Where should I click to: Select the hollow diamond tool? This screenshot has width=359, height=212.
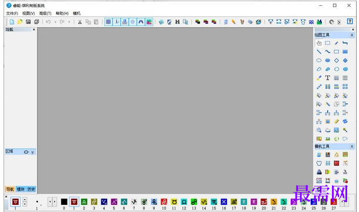(336, 60)
